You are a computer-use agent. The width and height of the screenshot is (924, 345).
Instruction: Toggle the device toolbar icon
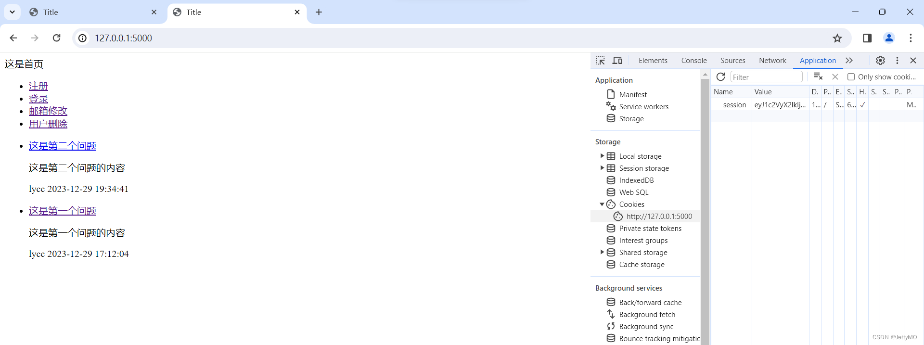617,61
